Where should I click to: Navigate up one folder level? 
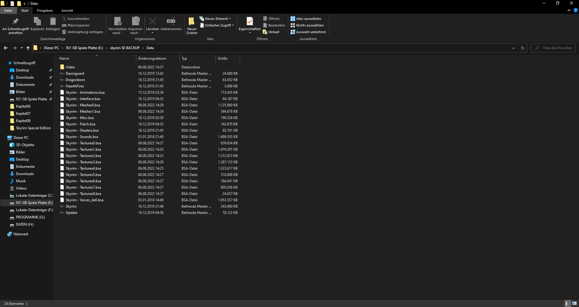point(28,48)
